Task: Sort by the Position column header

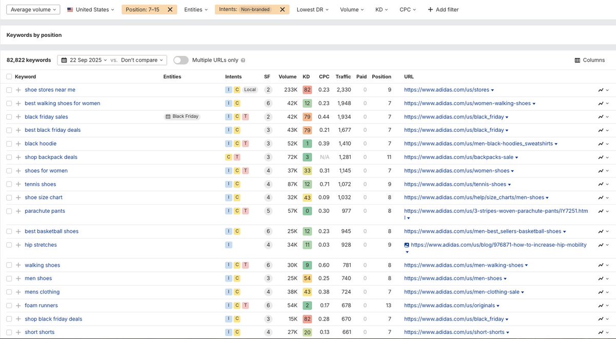Action: (381, 76)
